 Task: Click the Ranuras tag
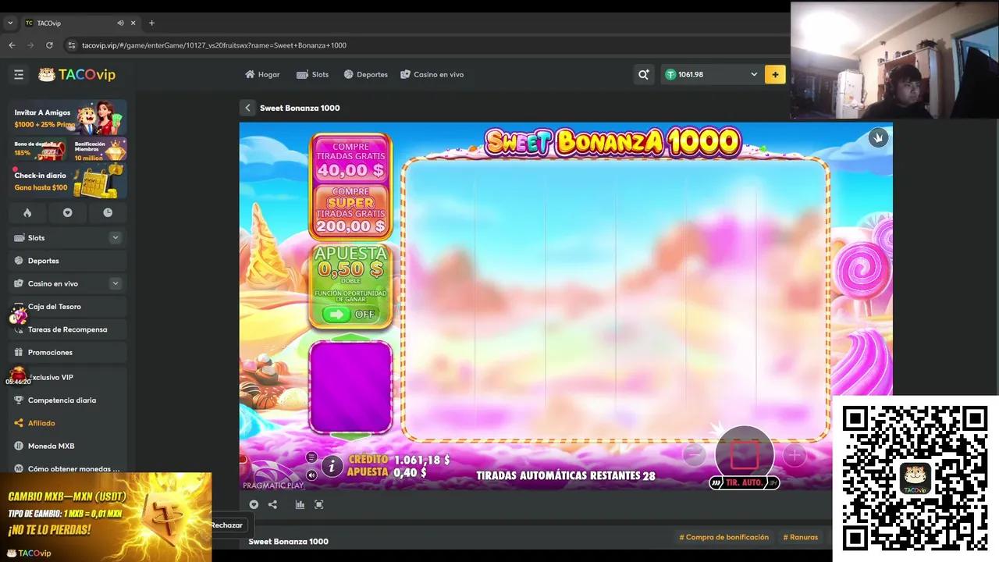(x=801, y=537)
